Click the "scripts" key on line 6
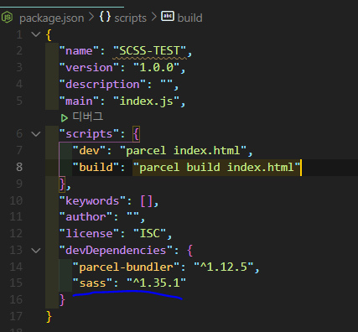Screen dimensions: 358x332 tap(89, 134)
